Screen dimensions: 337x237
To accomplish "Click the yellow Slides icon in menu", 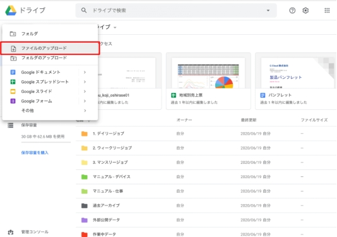I will click(x=13, y=92).
